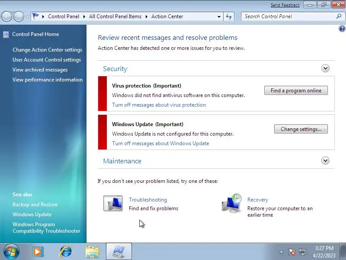346x260 pixels.
Task: Click the taskbar clock showing 3:27 PM
Action: click(x=324, y=252)
